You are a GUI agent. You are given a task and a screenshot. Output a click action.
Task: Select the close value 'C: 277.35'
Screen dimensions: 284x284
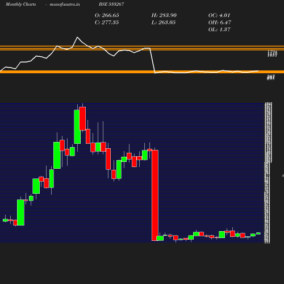(107, 23)
